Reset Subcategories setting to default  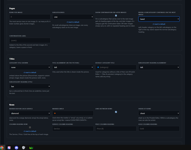73,22
